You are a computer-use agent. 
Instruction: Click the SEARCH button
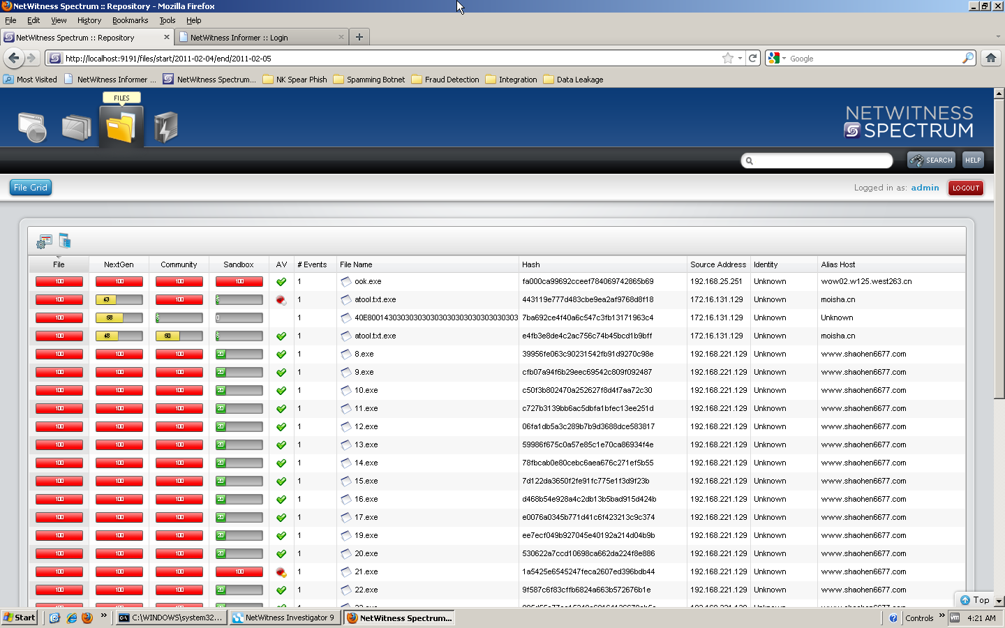click(931, 160)
